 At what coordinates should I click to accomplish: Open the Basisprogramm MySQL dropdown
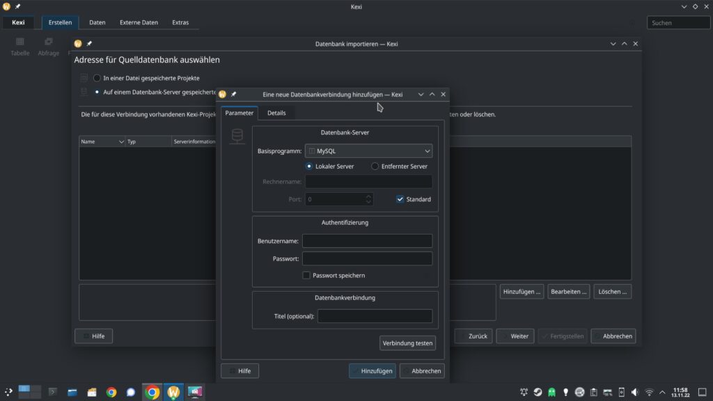click(x=369, y=151)
